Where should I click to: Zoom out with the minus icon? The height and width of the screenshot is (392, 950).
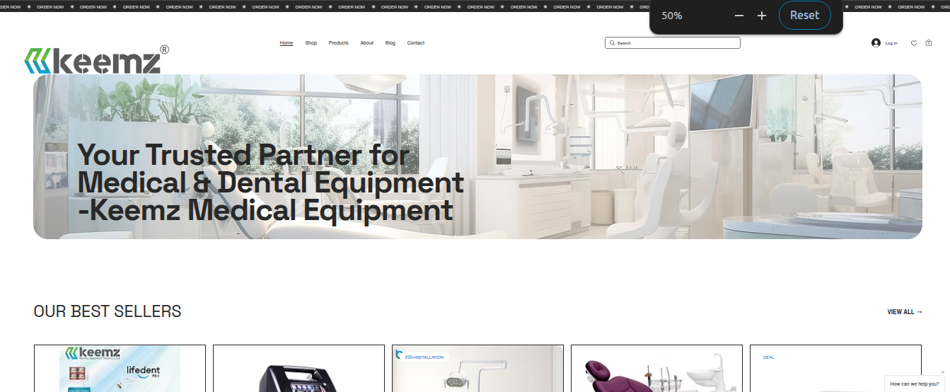(x=739, y=16)
